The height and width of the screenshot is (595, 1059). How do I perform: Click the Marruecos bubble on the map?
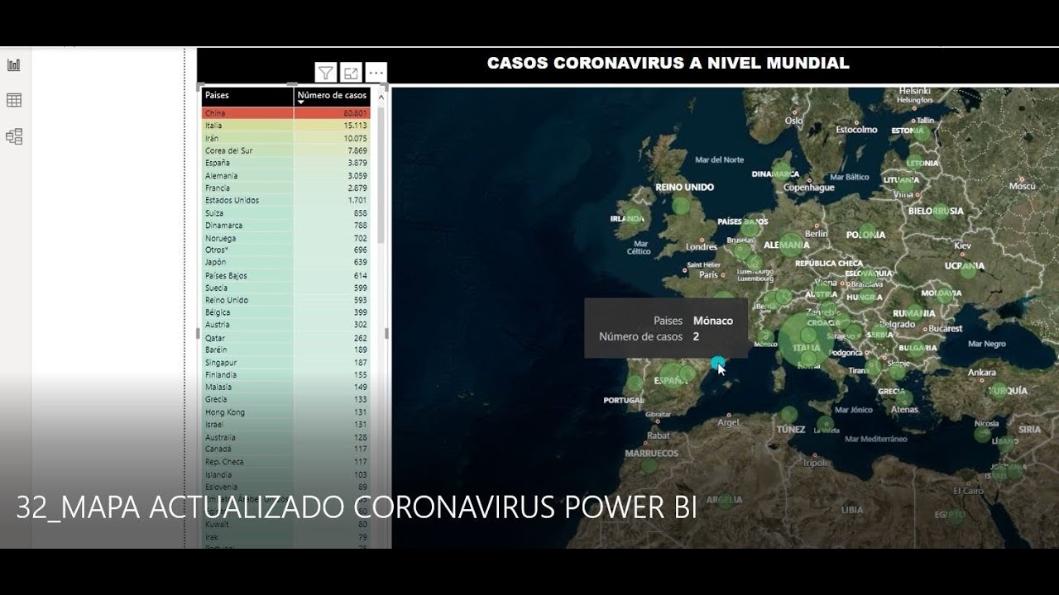tap(650, 465)
